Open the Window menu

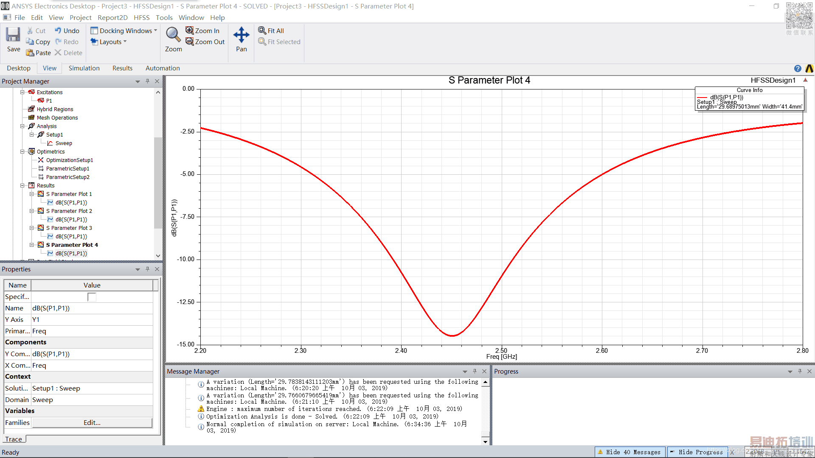pos(191,17)
